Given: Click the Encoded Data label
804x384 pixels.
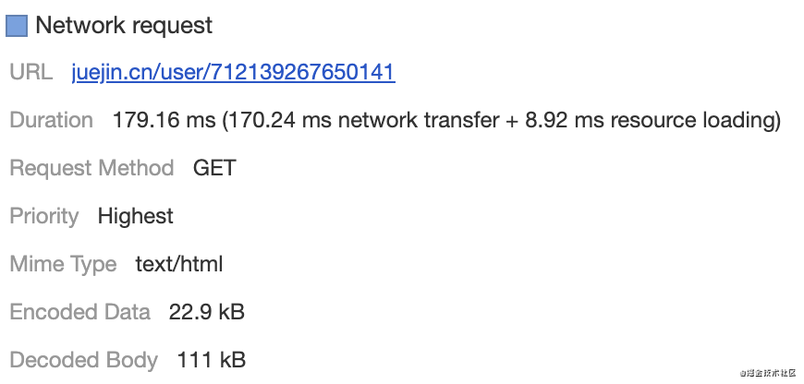Looking at the screenshot, I should click(x=79, y=312).
